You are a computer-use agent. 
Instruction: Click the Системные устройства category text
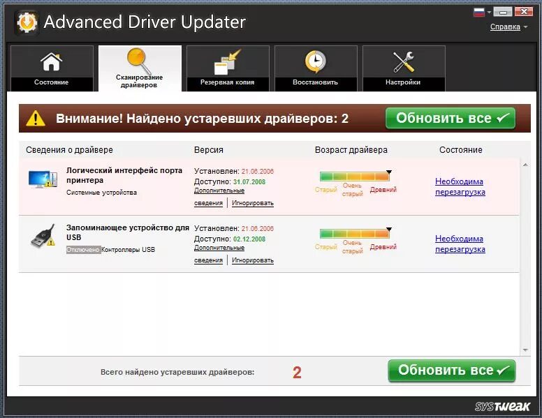[102, 193]
